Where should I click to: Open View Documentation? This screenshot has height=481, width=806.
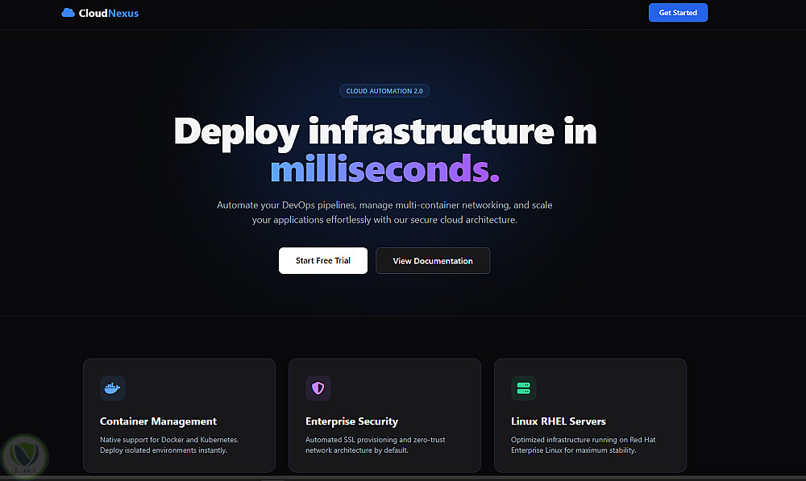pos(433,260)
